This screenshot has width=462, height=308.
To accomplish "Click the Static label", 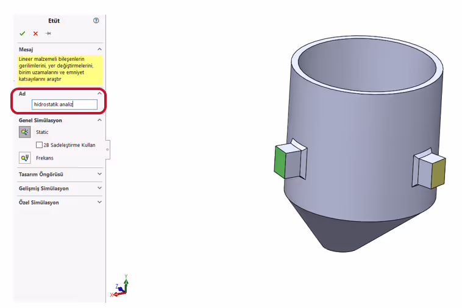I will point(42,132).
